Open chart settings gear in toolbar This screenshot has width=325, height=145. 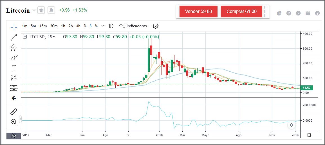coord(156,26)
